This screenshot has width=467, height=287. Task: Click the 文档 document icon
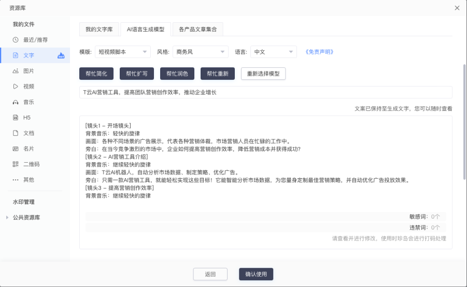coord(16,133)
